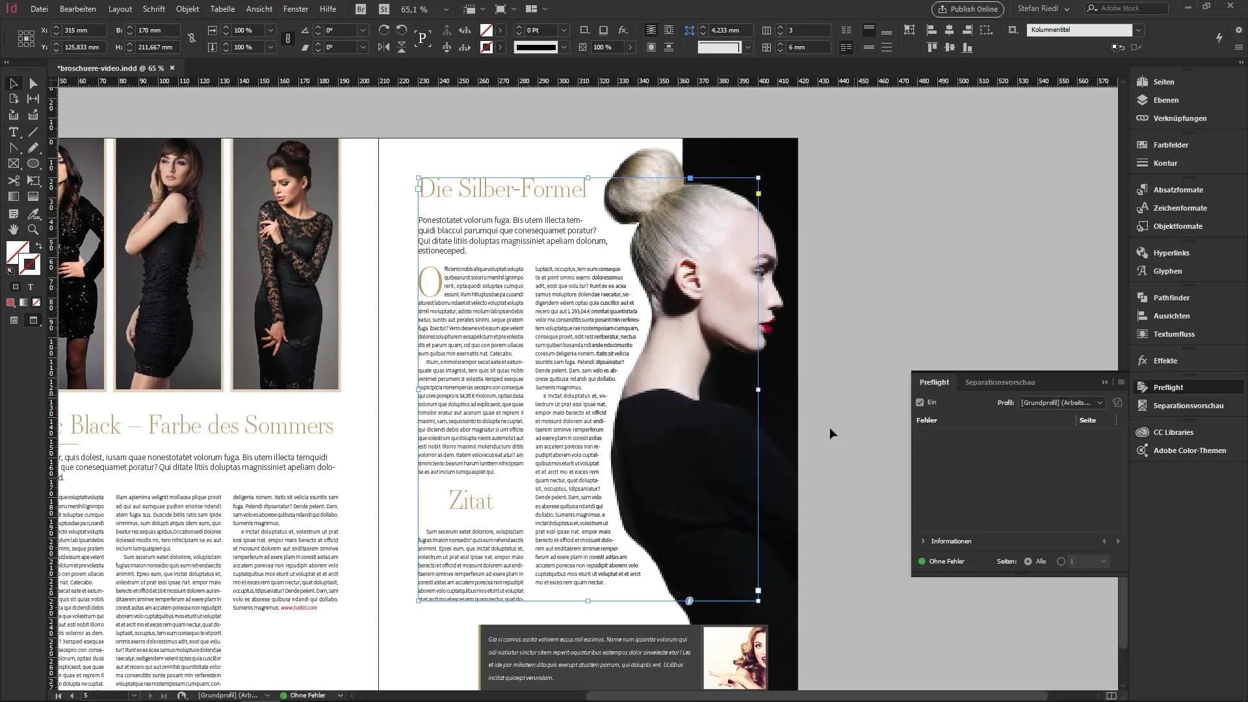The width and height of the screenshot is (1248, 702).
Task: Open the Effekte panel
Action: point(1165,361)
